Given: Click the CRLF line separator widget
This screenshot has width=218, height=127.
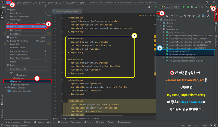Looking at the screenshot, I should coord(189,125).
